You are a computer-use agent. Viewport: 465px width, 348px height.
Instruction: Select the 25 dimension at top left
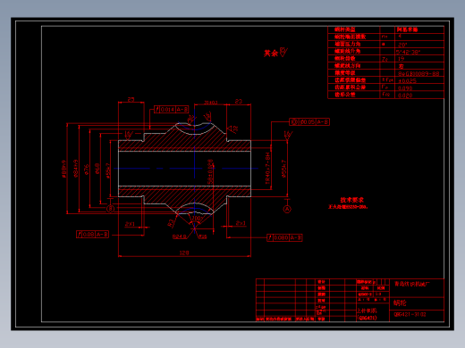click(131, 99)
